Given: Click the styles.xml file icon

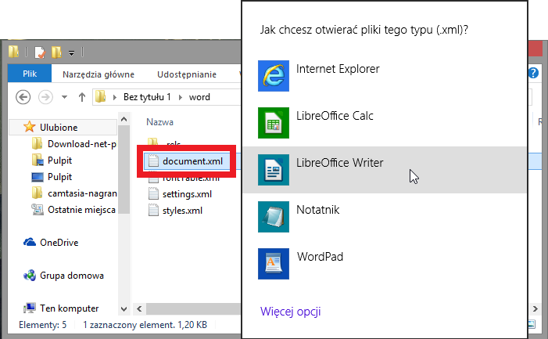Looking at the screenshot, I should click(153, 211).
